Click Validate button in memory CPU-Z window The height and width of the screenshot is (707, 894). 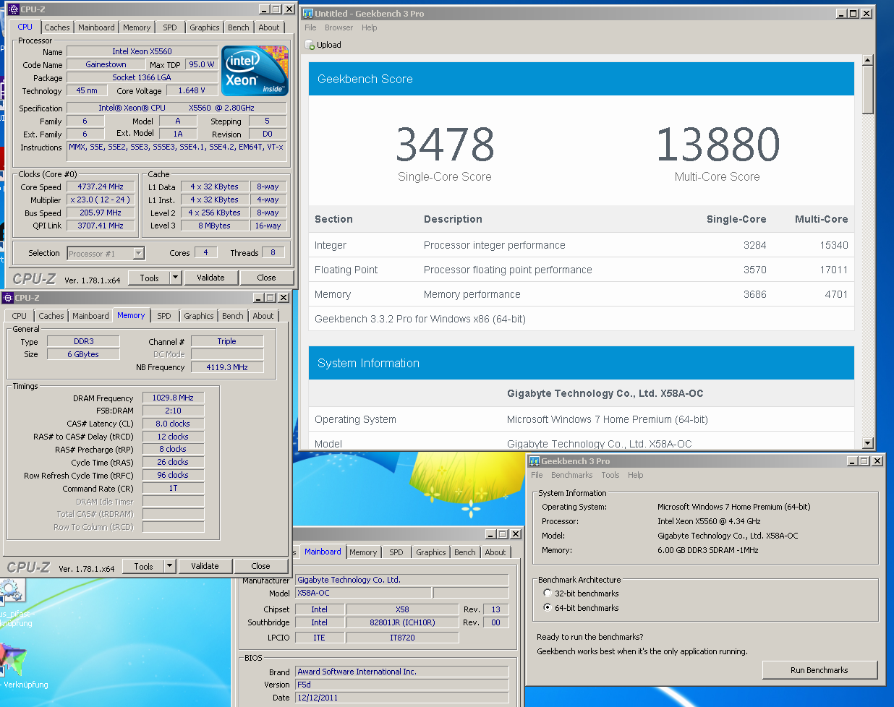[205, 566]
